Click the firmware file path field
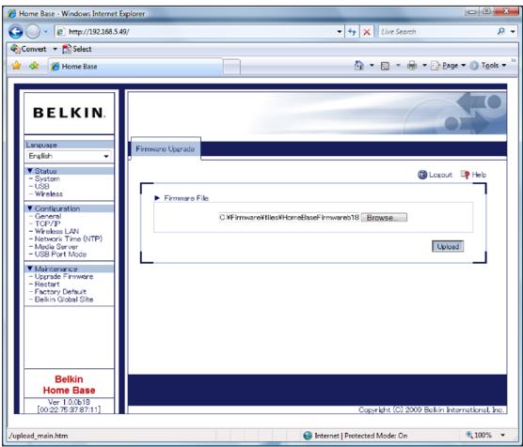The width and height of the screenshot is (523, 447). (x=289, y=218)
